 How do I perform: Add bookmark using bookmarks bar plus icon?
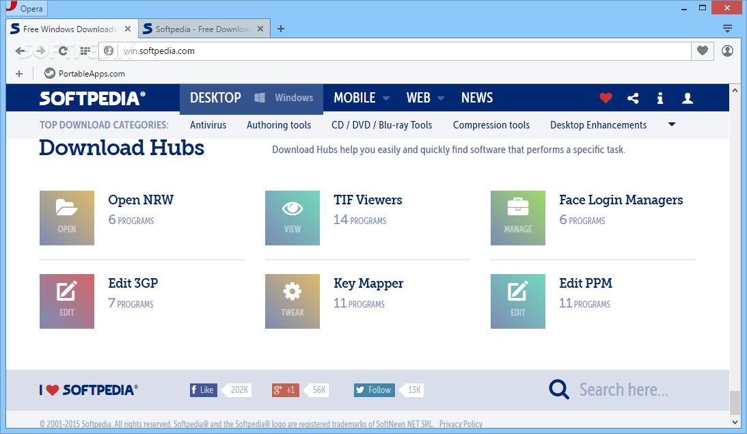pyautogui.click(x=19, y=74)
